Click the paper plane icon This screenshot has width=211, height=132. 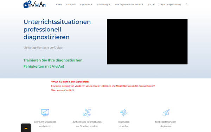coord(166,113)
